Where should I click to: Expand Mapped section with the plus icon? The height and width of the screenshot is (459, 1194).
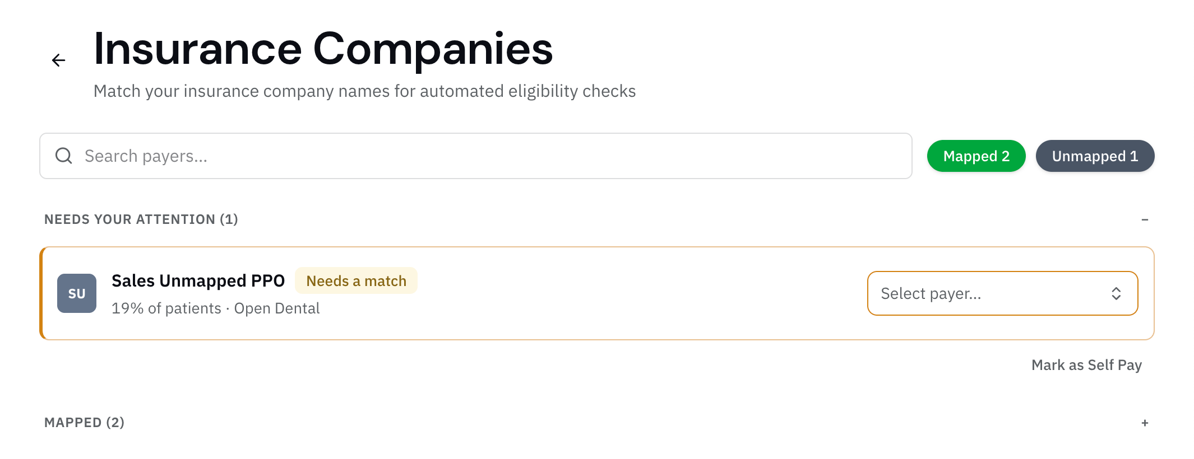1145,423
